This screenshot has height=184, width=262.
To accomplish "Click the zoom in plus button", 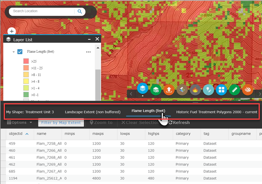I will coord(12,31).
